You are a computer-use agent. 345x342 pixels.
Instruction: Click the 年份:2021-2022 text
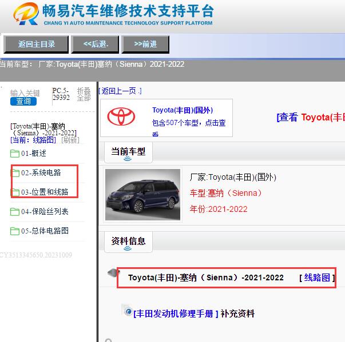click(x=219, y=209)
